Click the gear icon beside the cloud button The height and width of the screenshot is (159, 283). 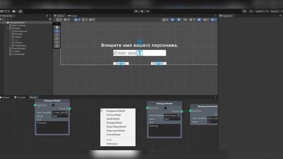[20, 11]
